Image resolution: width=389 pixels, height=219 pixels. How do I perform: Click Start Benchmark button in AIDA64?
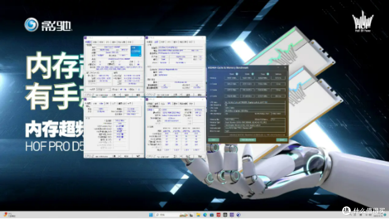[x=247, y=140]
